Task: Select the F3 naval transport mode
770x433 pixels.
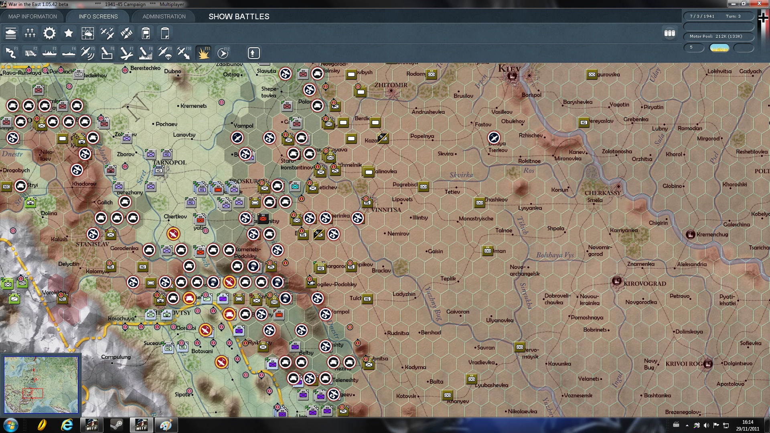Action: (x=49, y=53)
